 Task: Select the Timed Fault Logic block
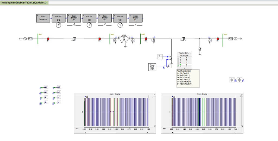pyautogui.click(x=152, y=67)
